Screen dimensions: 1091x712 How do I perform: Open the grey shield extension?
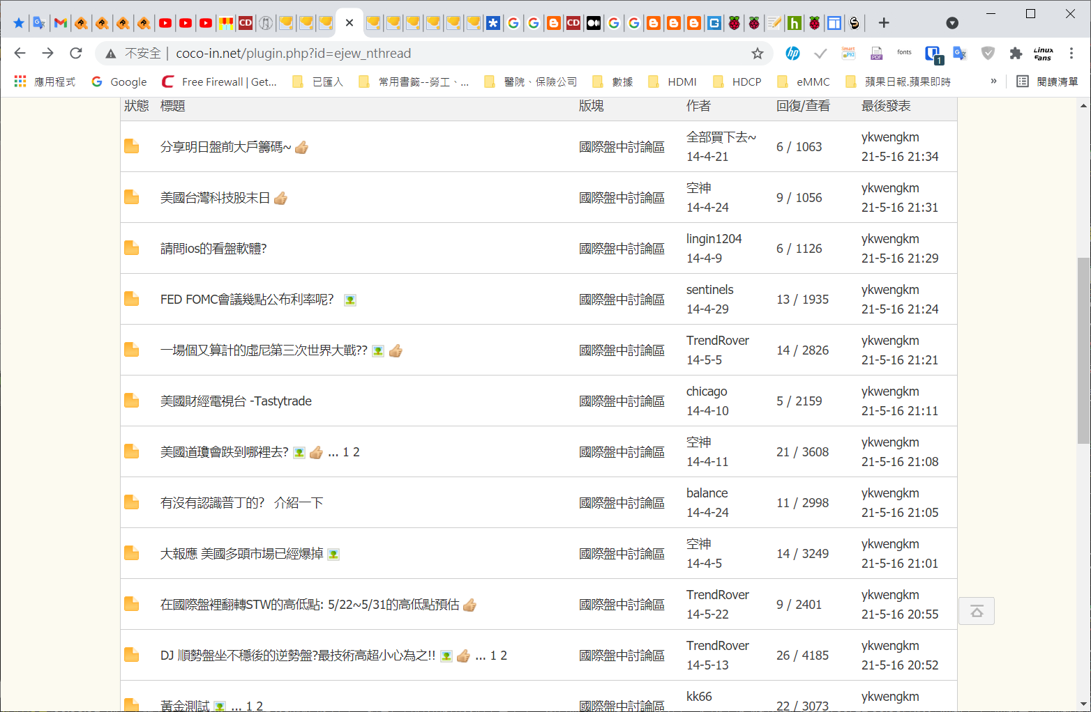coord(988,53)
